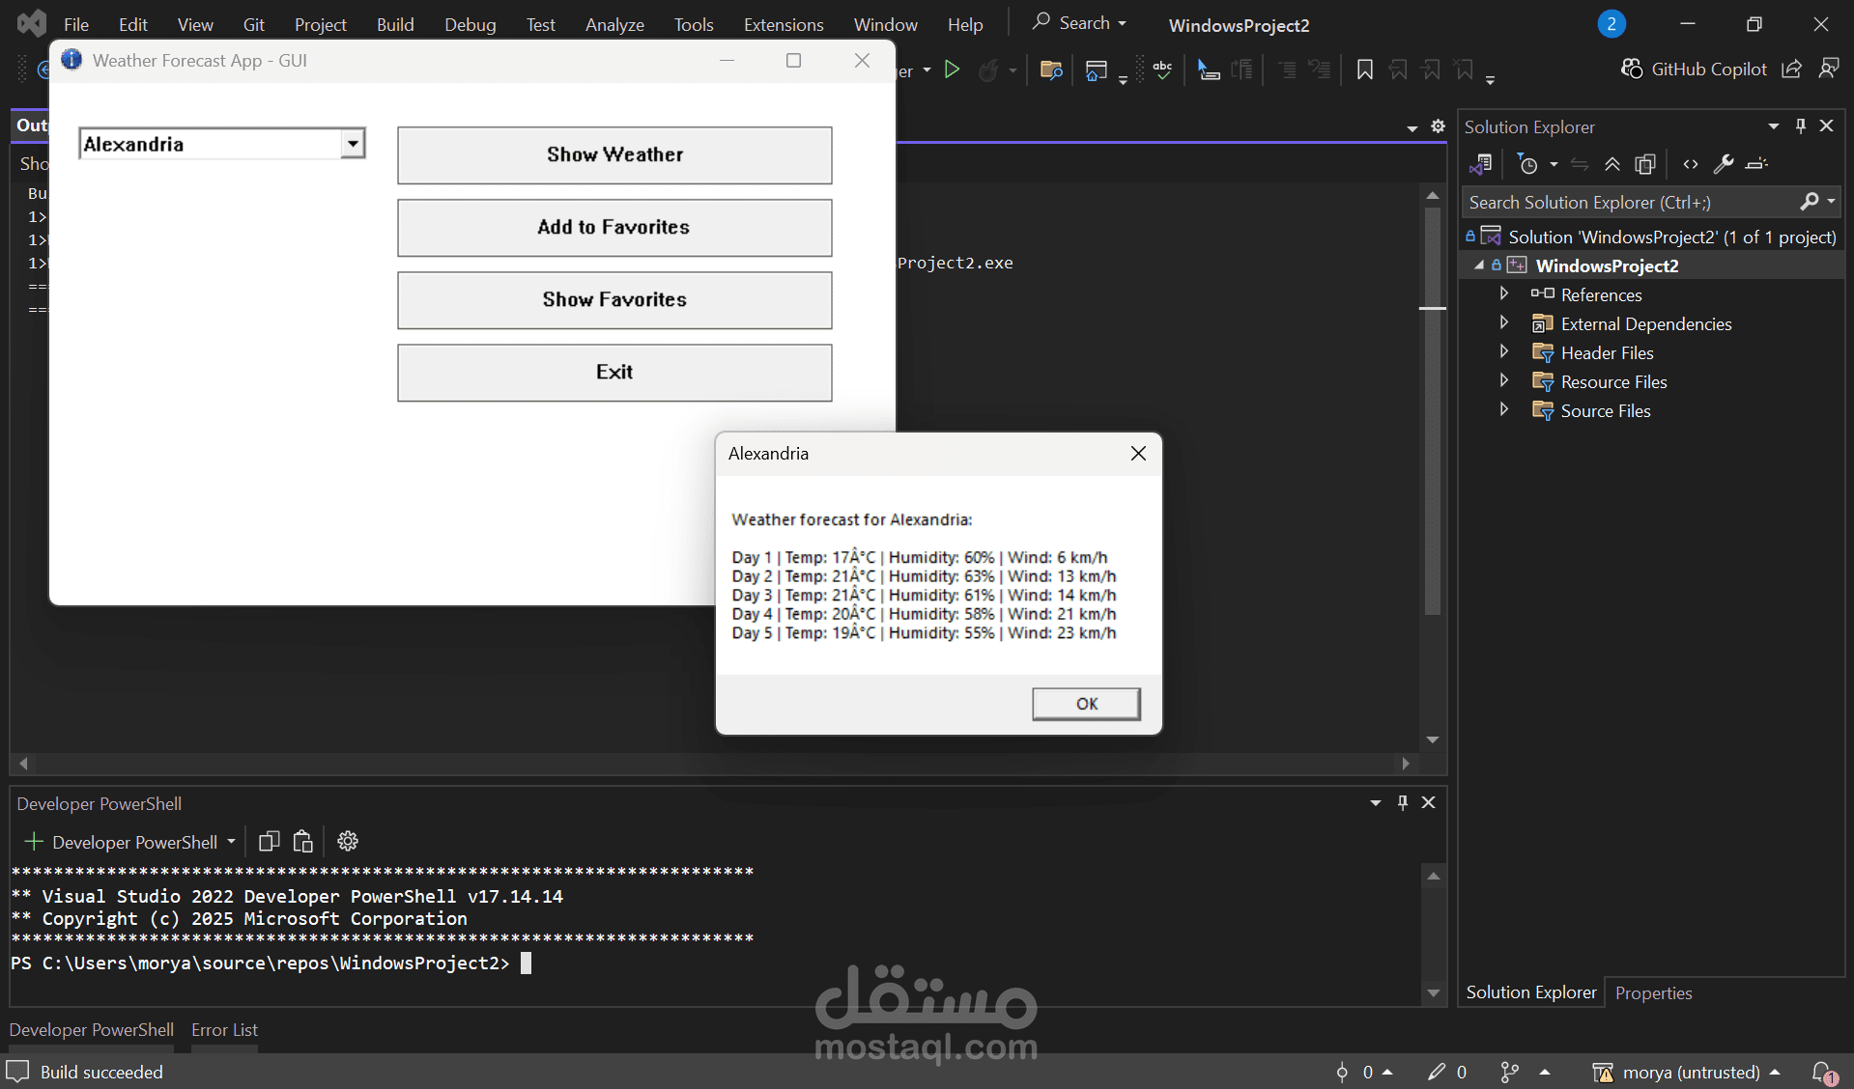Switch to the Properties tab

tap(1653, 992)
